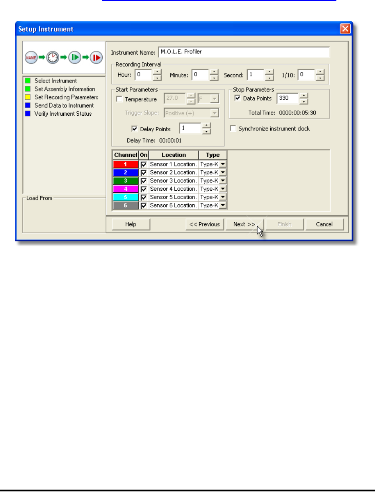
Task: Open the Type dropdown for Sensor 3
Action: click(x=223, y=181)
